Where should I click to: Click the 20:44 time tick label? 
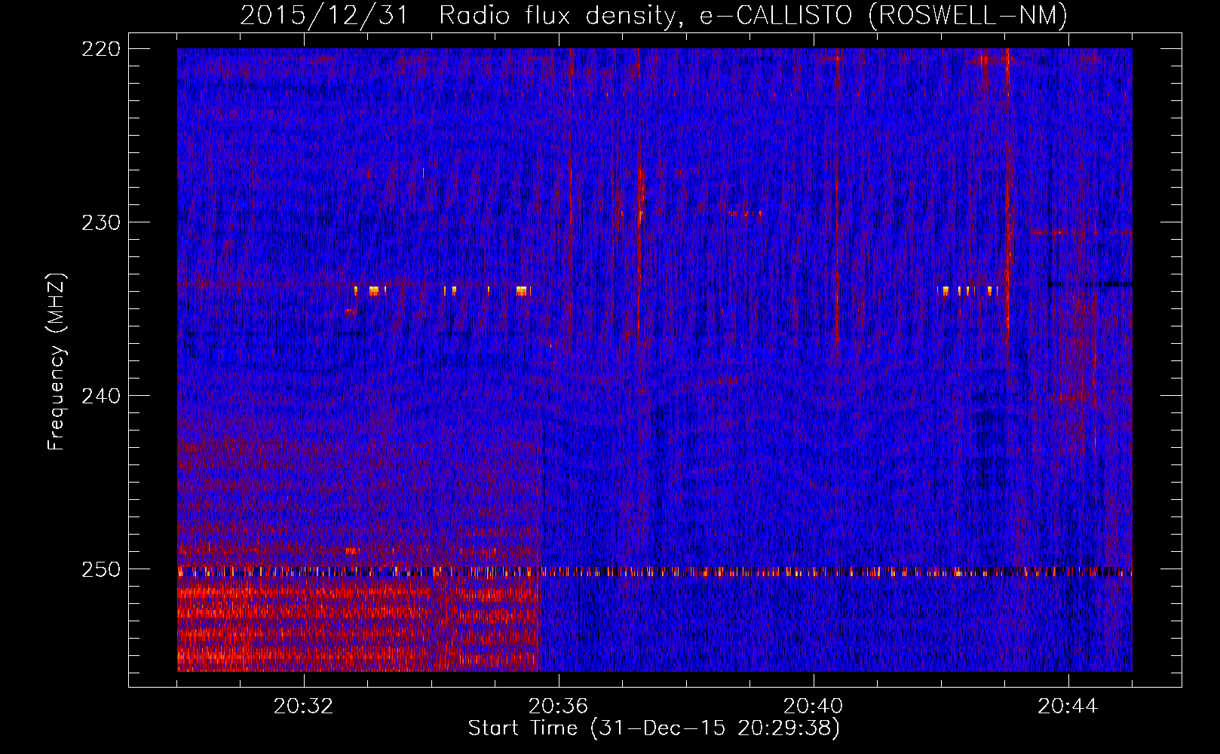coord(1068,706)
